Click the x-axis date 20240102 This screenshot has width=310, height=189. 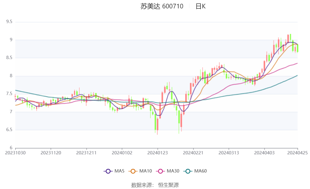click(122, 153)
